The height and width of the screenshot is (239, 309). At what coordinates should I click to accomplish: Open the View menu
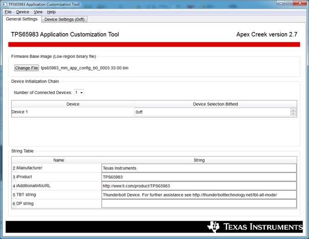coord(38,12)
